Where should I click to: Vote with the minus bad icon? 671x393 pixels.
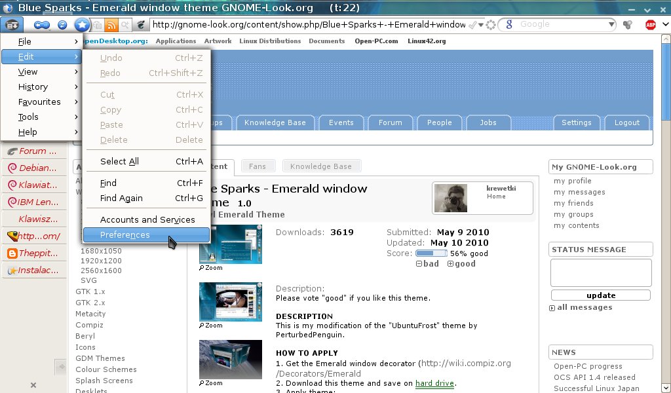tap(419, 264)
